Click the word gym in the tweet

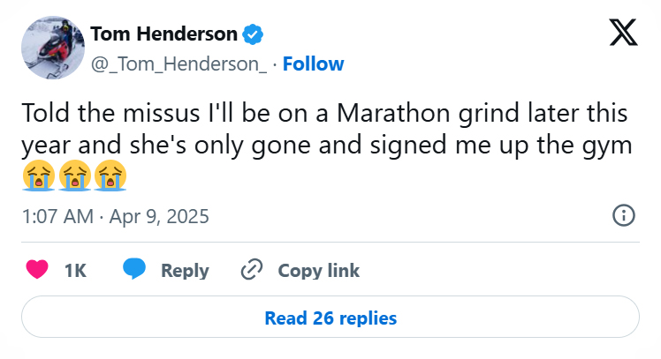[610, 146]
